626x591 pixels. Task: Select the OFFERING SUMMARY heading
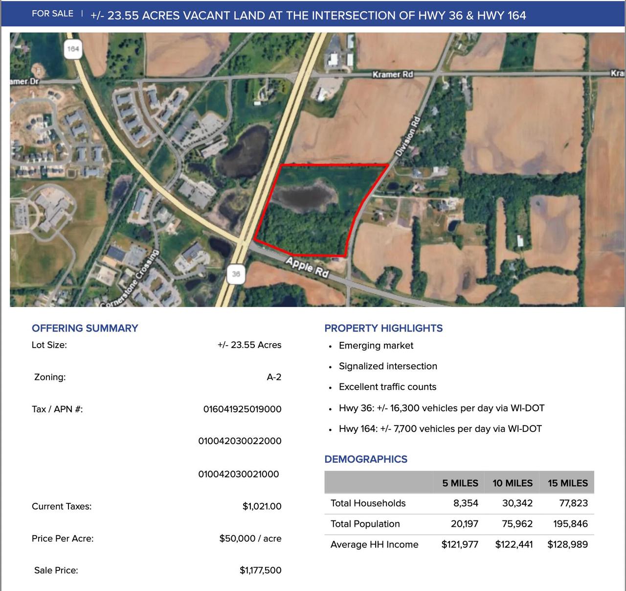[x=85, y=328]
